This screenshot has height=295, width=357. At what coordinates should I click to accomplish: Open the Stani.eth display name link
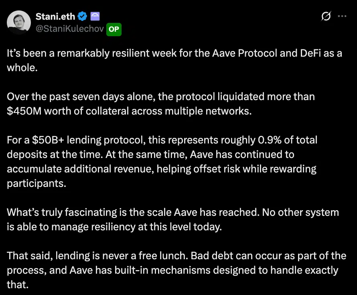[x=56, y=16]
